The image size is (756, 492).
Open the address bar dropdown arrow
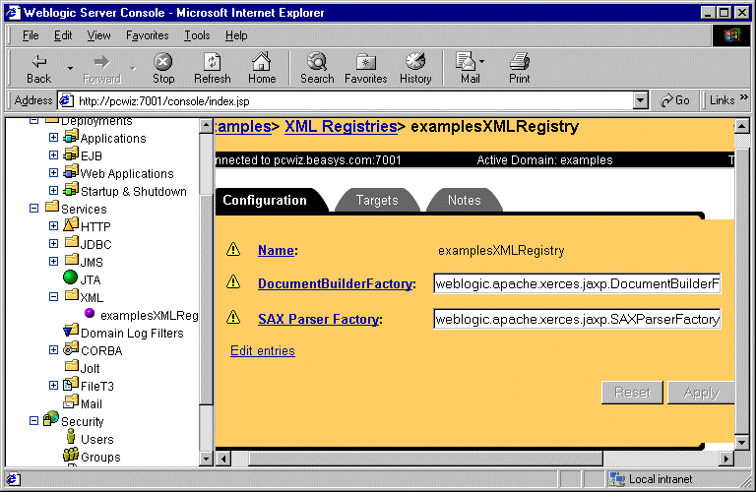point(640,100)
